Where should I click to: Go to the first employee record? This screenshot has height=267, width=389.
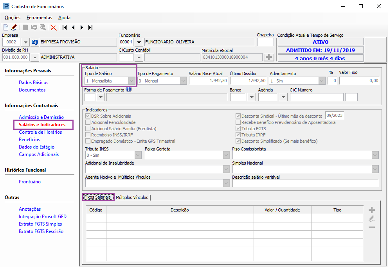pyautogui.click(x=65, y=27)
